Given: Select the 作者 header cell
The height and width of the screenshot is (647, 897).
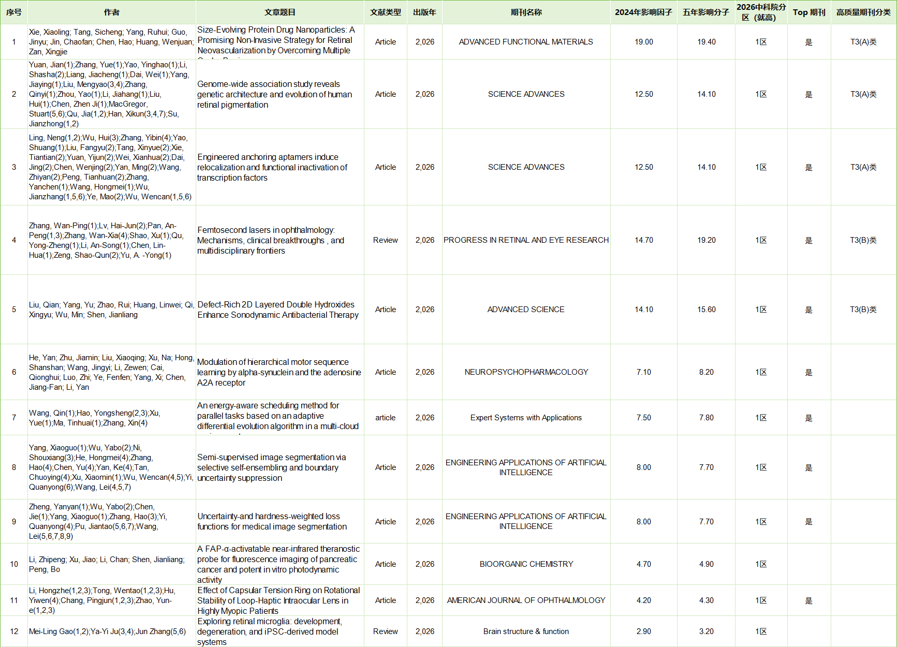Looking at the screenshot, I should click(x=112, y=12).
